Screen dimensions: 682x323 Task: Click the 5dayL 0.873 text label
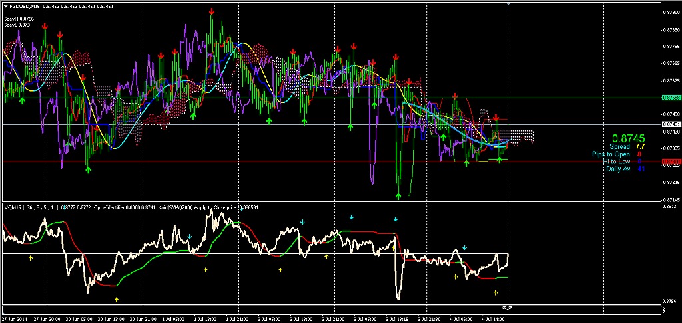(x=16, y=25)
